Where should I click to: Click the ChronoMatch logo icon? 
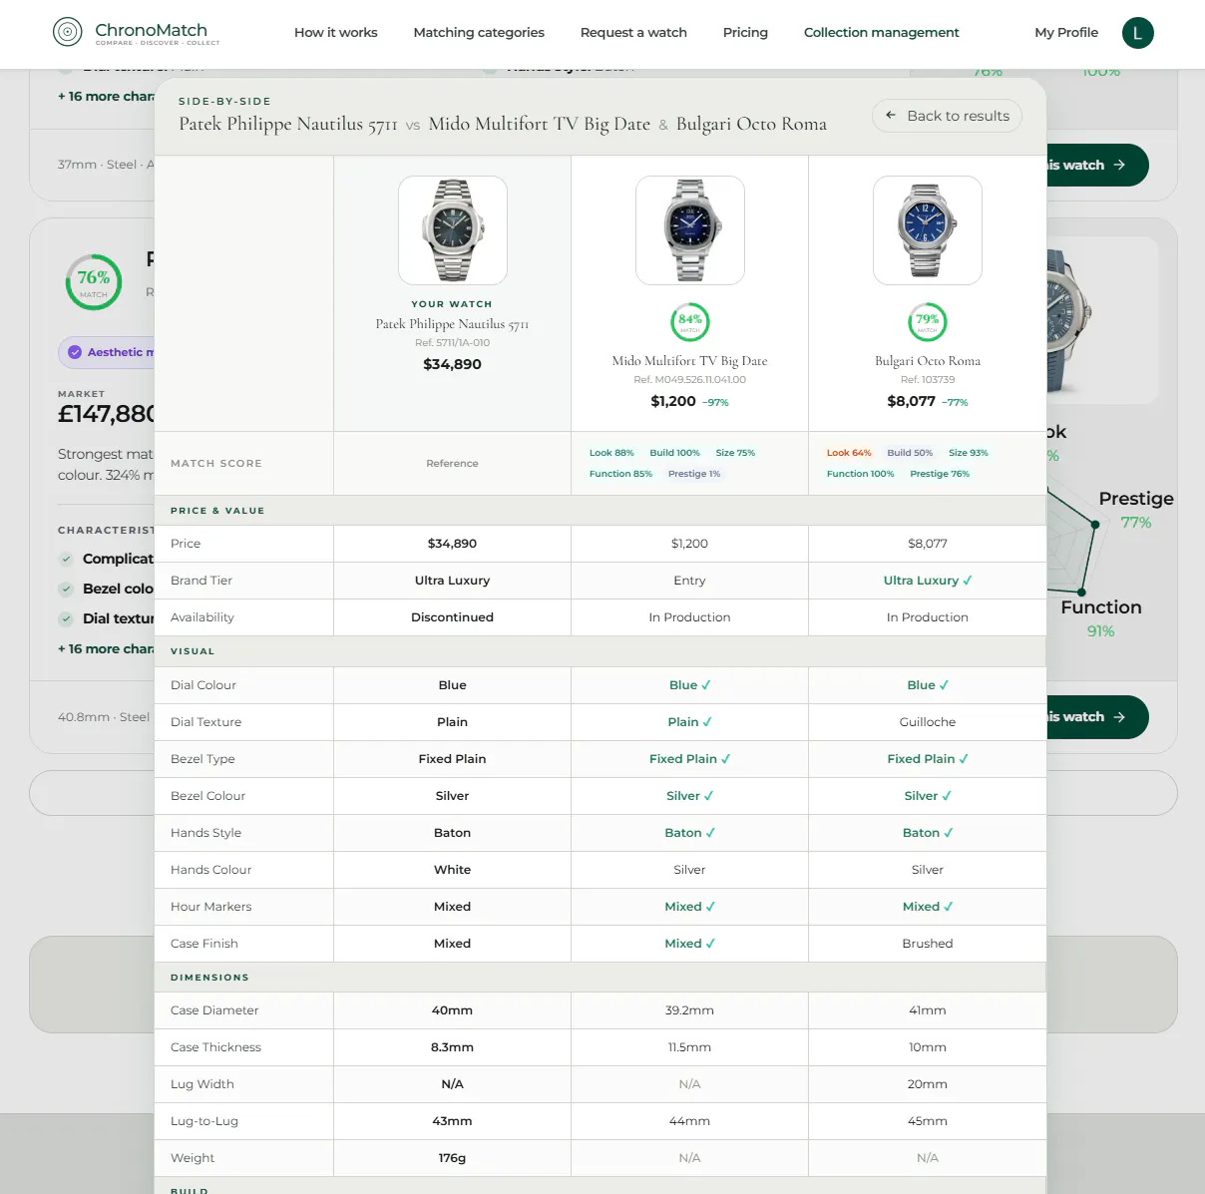[67, 32]
